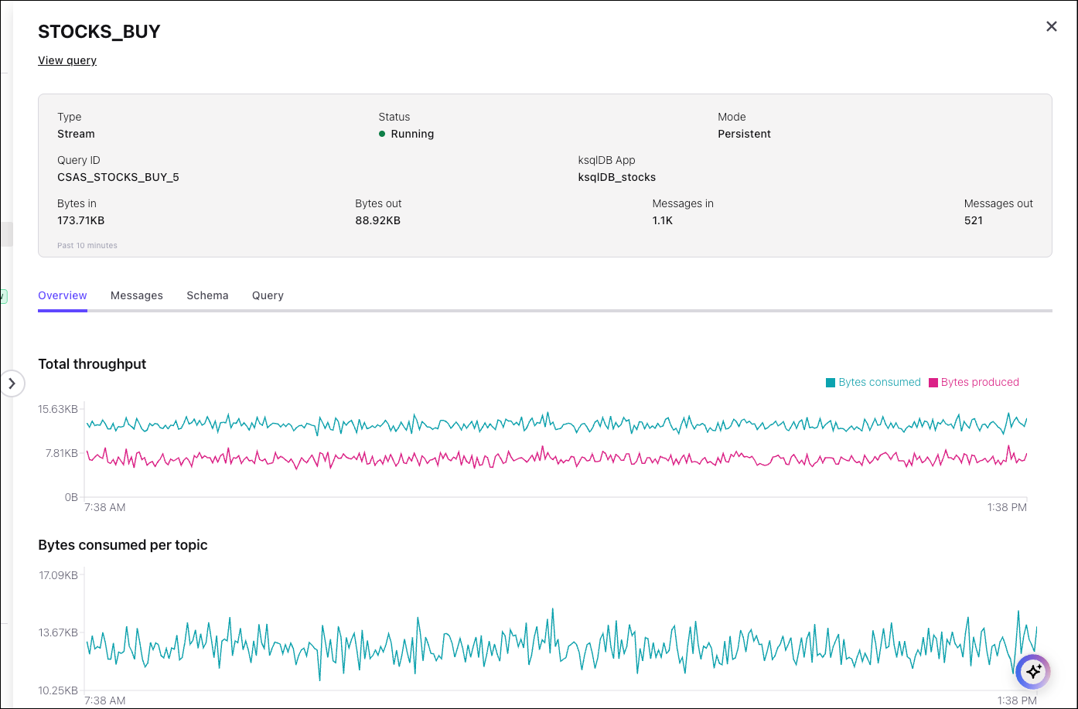Image resolution: width=1078 pixels, height=709 pixels.
Task: Select the Overview tab
Action: (x=63, y=295)
